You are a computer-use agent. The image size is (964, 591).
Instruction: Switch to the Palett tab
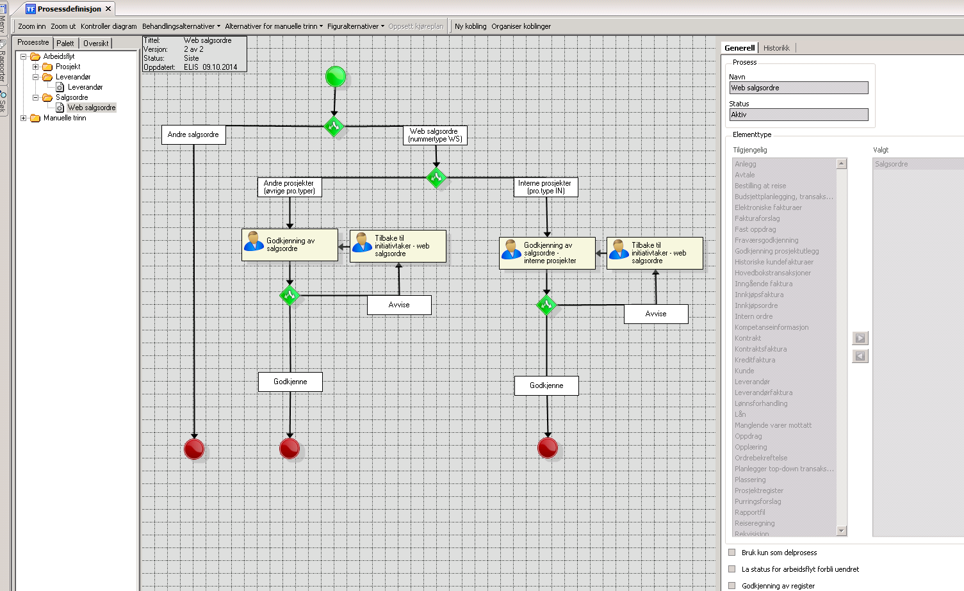pos(65,43)
